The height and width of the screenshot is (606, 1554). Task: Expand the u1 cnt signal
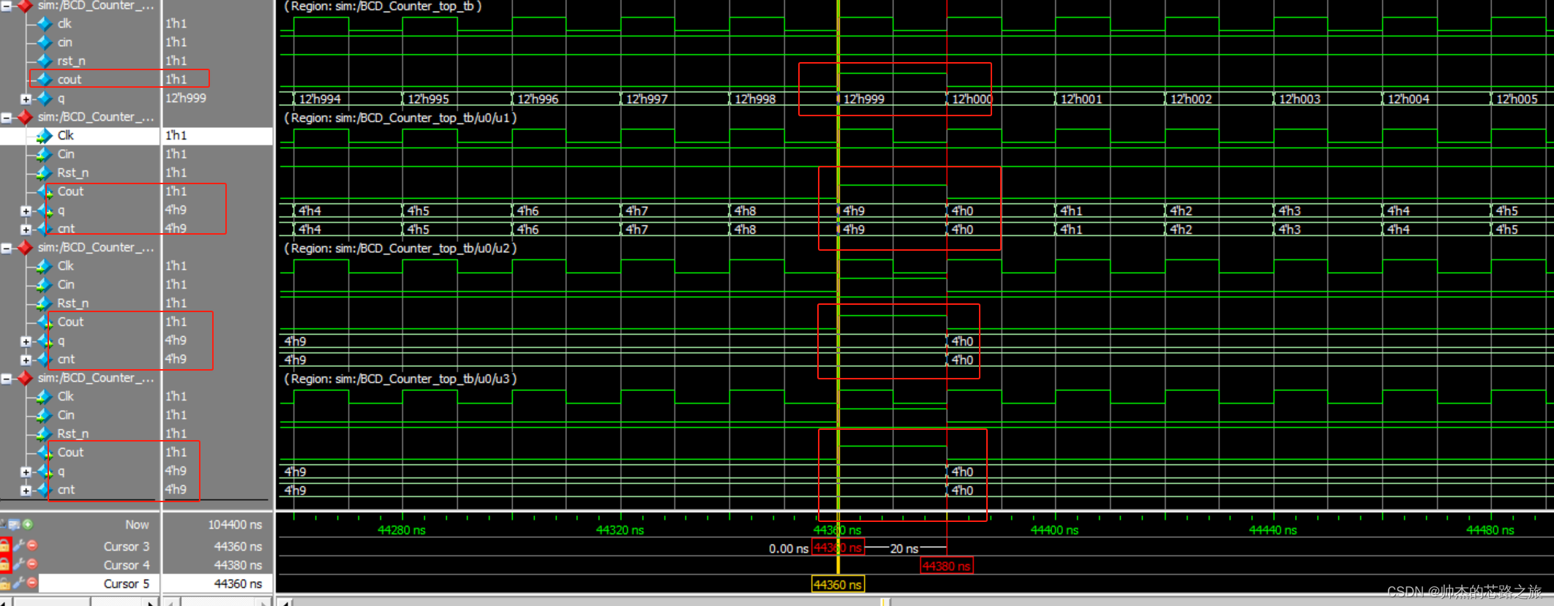pyautogui.click(x=26, y=230)
